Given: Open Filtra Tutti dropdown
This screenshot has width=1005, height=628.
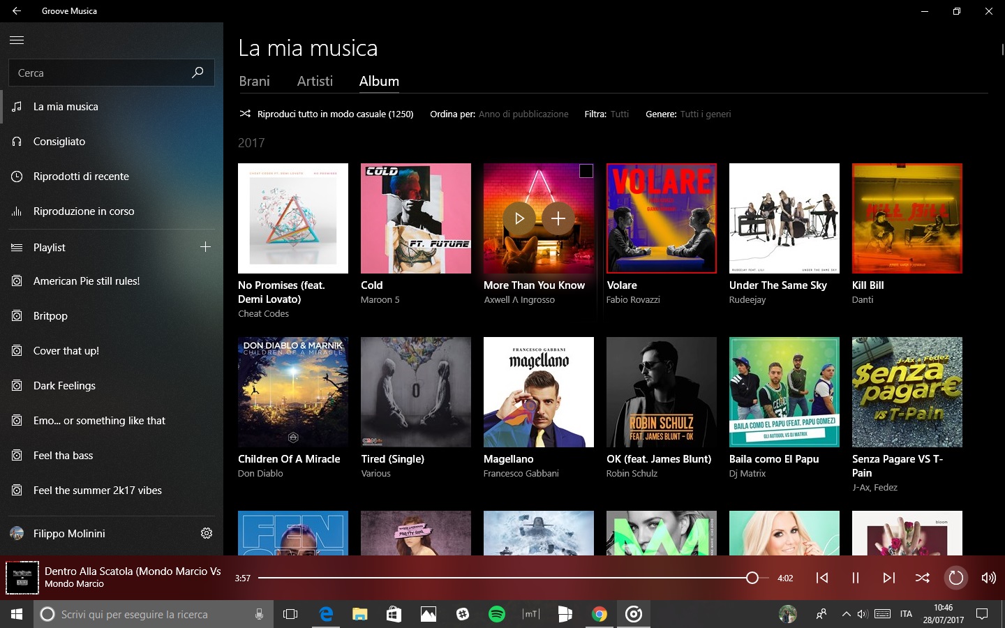Looking at the screenshot, I should pyautogui.click(x=620, y=114).
